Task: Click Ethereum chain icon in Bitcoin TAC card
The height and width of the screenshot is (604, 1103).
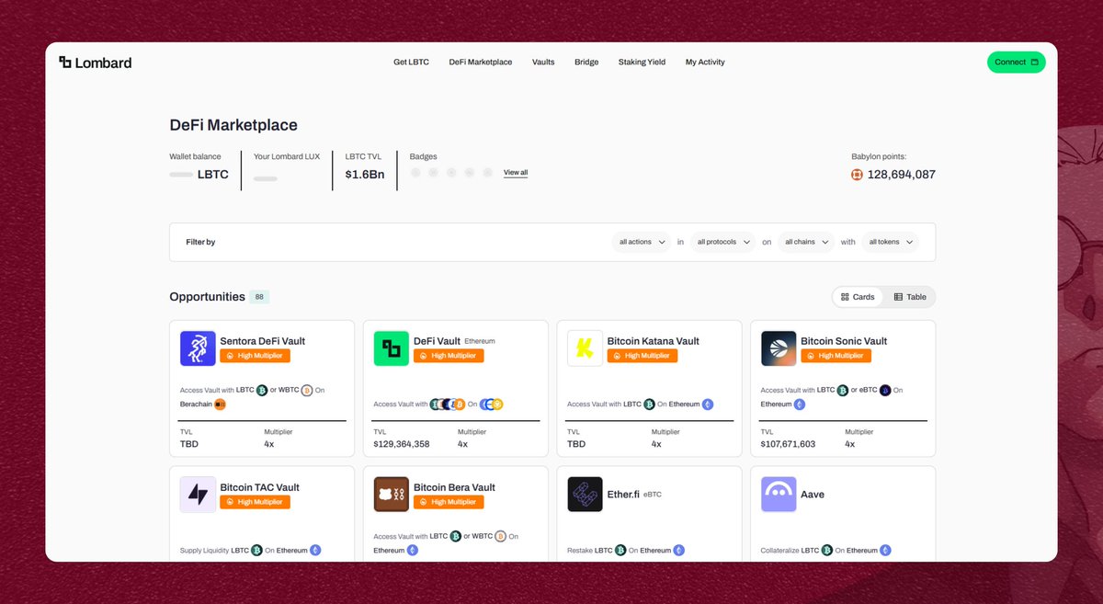Action: 315,551
